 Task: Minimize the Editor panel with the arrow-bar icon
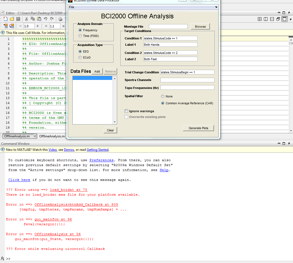click(x=279, y=13)
